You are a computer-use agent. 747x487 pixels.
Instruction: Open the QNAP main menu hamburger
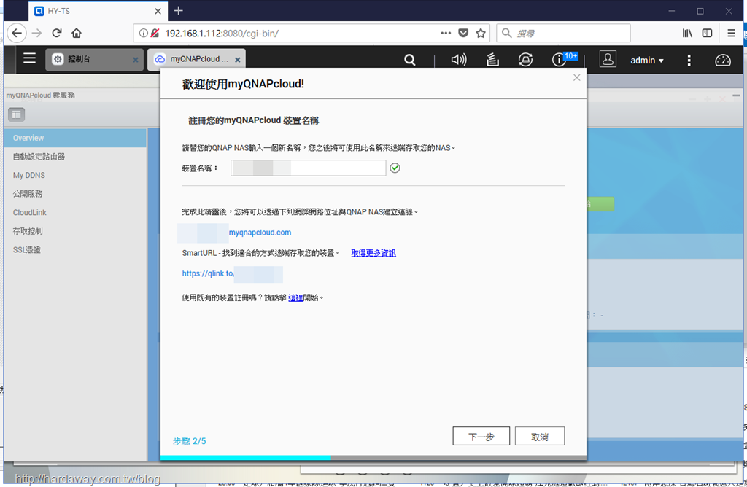click(x=29, y=58)
